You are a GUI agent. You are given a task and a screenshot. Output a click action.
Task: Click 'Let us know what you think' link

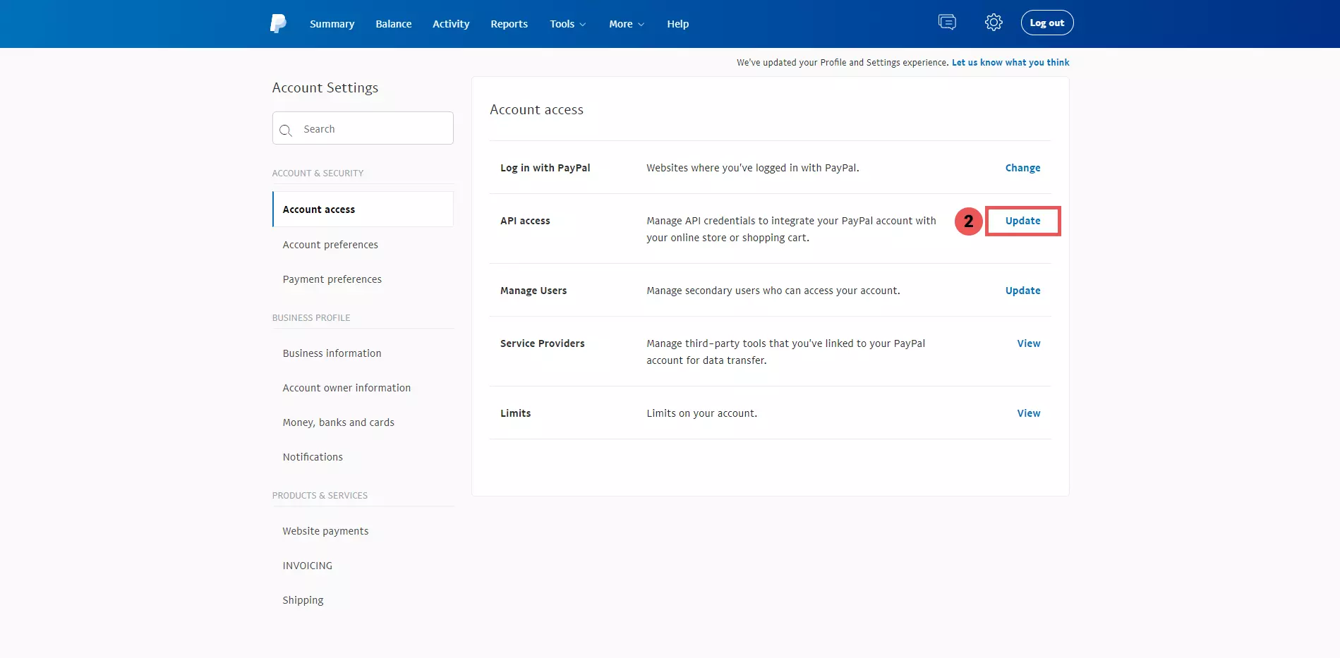(1010, 63)
